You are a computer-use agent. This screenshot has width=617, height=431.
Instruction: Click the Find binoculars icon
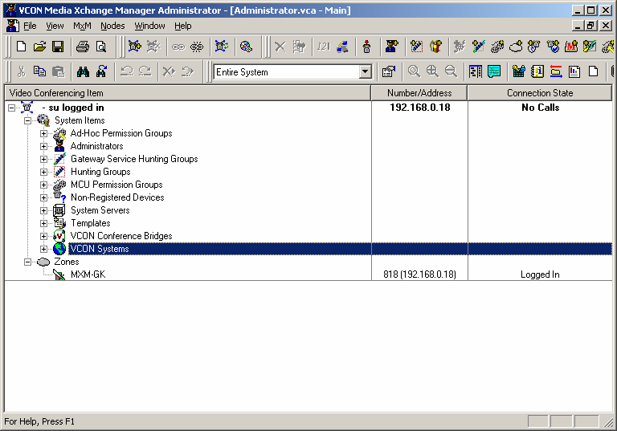[83, 71]
